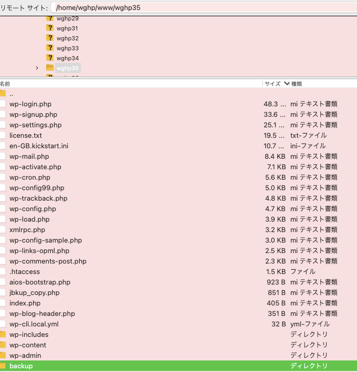Select the wghp33 folder in the tree
Viewport: 357px width, 372px height.
tap(68, 48)
